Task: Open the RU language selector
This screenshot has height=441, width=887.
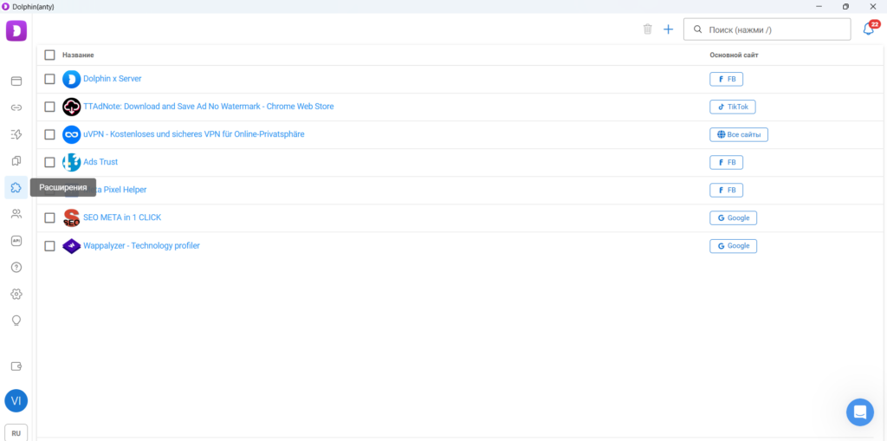Action: (16, 433)
